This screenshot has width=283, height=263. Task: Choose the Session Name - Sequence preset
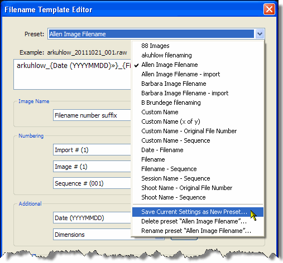click(198, 178)
